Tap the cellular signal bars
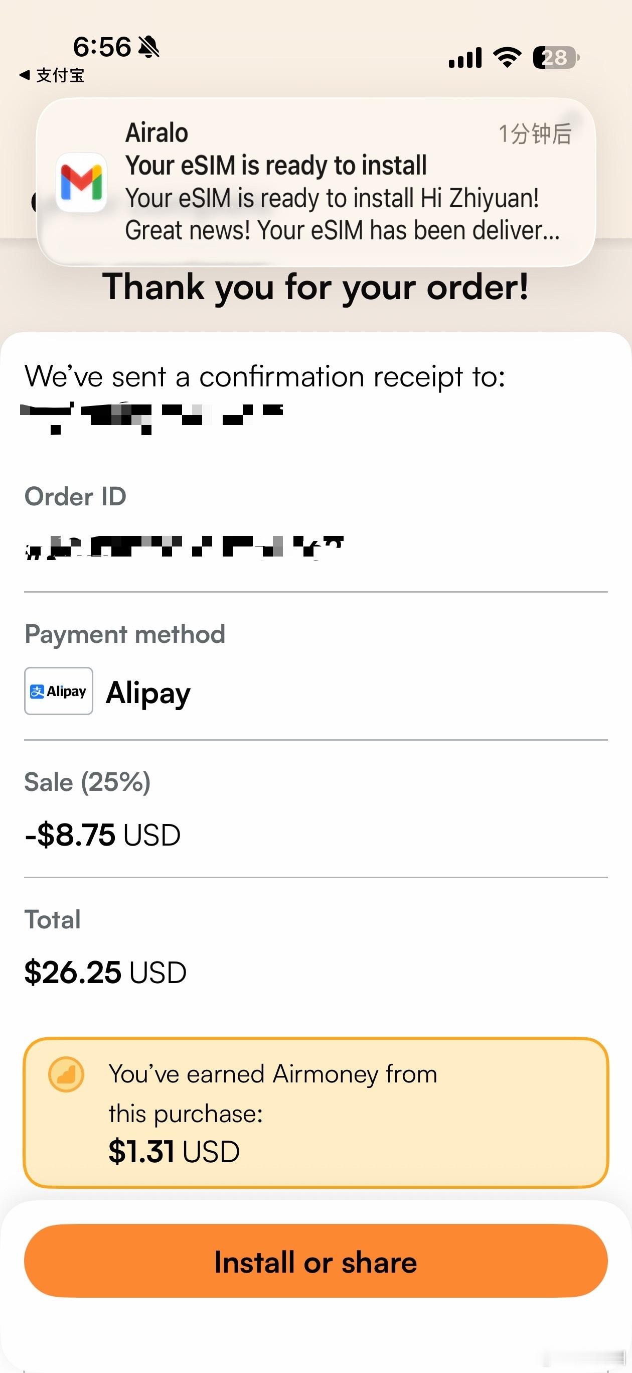632x1373 pixels. coord(465,58)
